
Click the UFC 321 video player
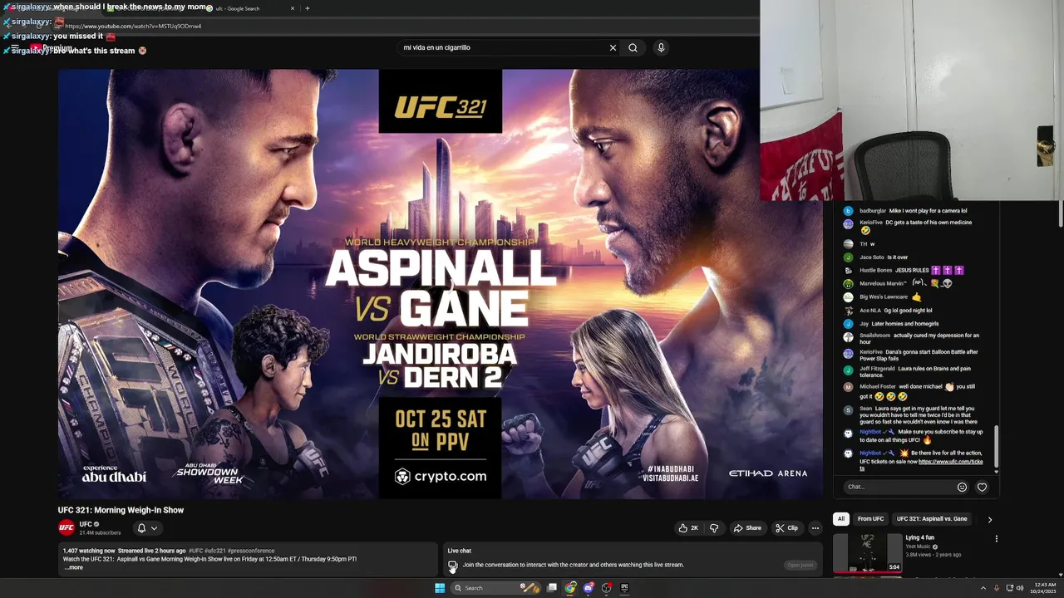click(x=441, y=284)
